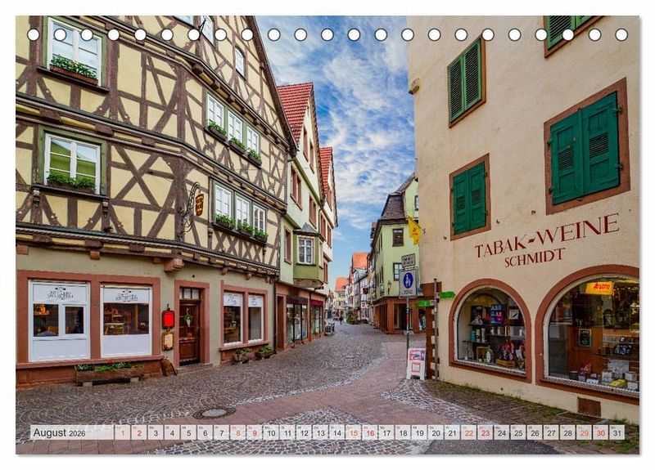Select day 15 in the calendar strip
655x470 pixels.
(x=354, y=432)
